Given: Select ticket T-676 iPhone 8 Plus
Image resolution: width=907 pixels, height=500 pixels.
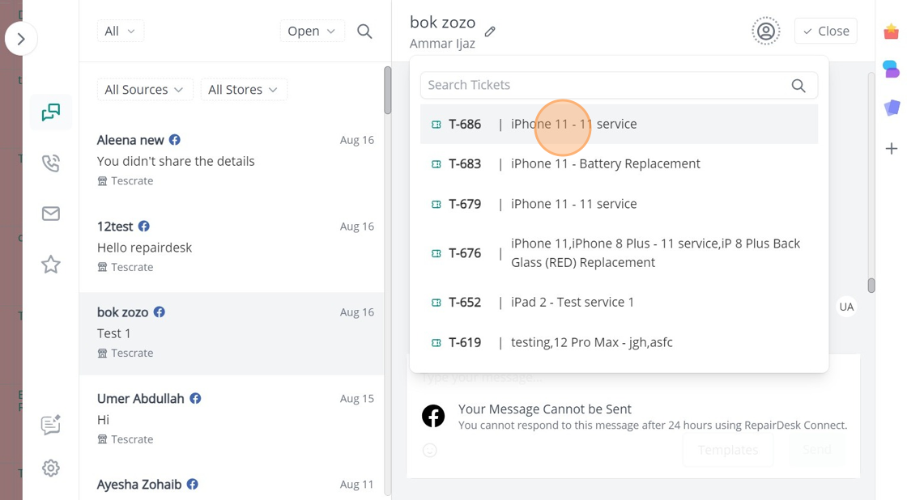Looking at the screenshot, I should [619, 253].
